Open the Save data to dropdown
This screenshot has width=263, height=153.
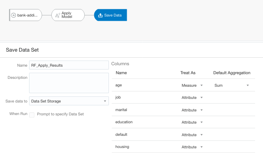(69, 101)
